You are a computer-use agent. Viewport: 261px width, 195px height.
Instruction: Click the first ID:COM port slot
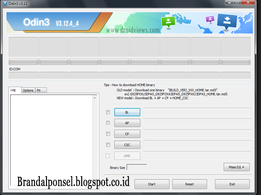coord(23,75)
